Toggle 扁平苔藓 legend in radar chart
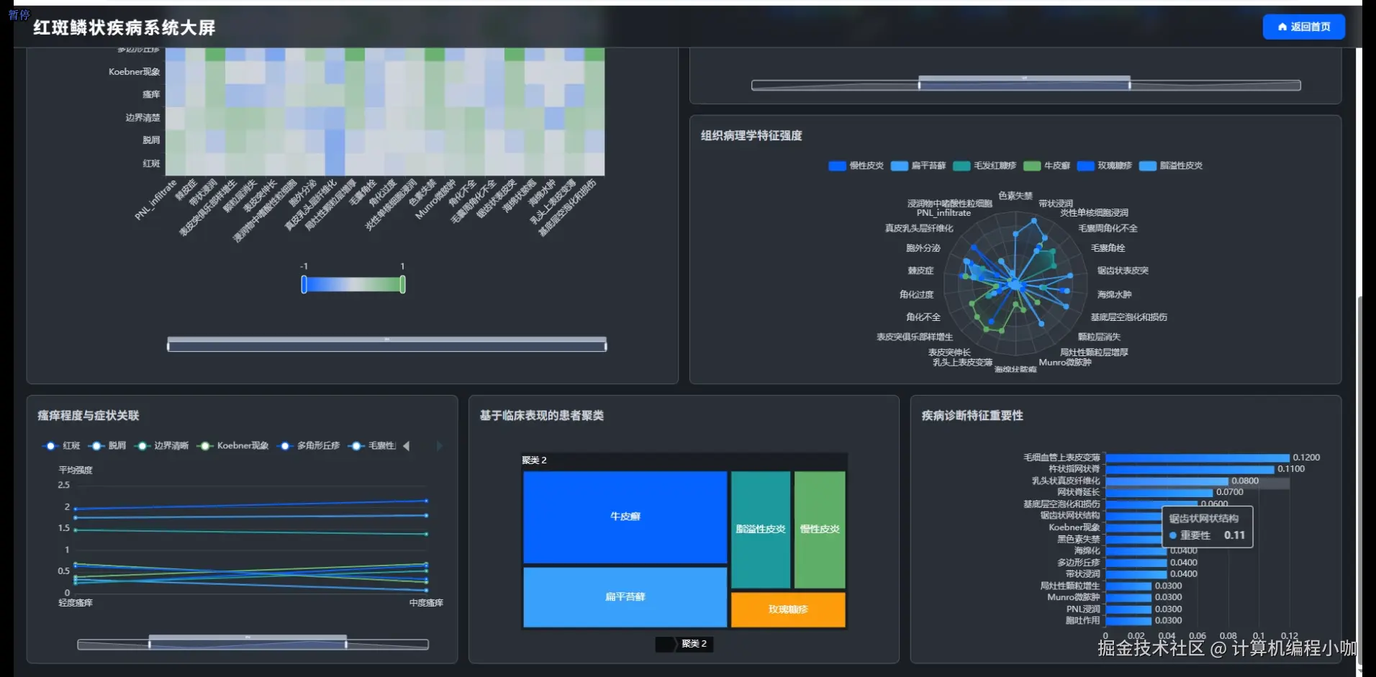Screen dimensions: 1376x677 point(918,165)
